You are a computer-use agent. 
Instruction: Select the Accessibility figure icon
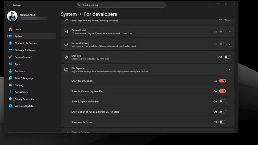(11, 92)
